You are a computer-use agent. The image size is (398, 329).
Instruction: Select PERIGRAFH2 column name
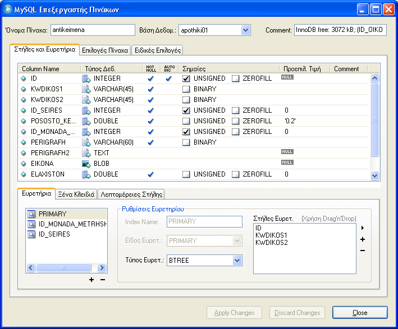point(50,153)
